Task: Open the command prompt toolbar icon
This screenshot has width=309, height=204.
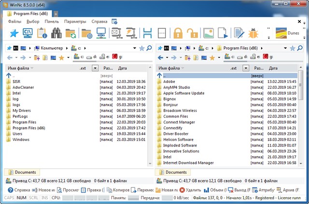Action: (x=28, y=33)
